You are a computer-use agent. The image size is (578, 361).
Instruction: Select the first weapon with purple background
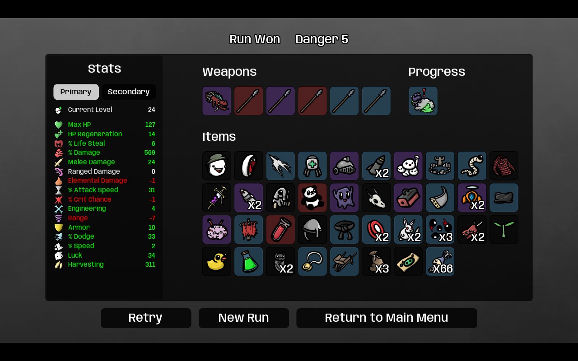point(217,101)
